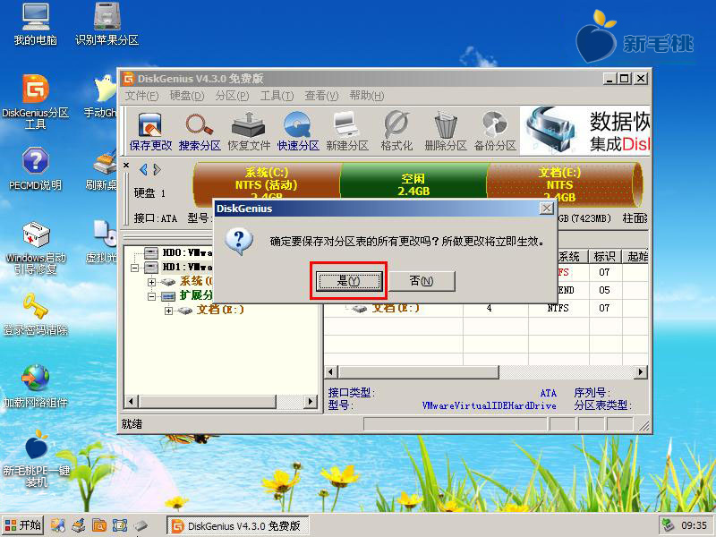Click the 数据恢复 banner advertisement
Viewport: 716px width, 537px height.
(x=585, y=131)
